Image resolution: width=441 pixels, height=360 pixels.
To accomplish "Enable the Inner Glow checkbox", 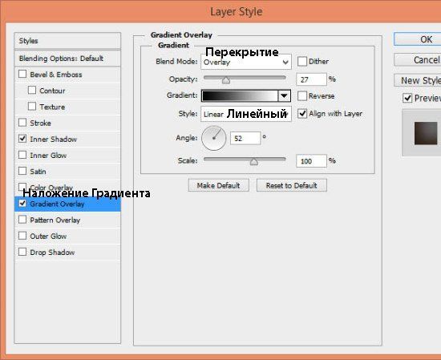I will pos(22,155).
